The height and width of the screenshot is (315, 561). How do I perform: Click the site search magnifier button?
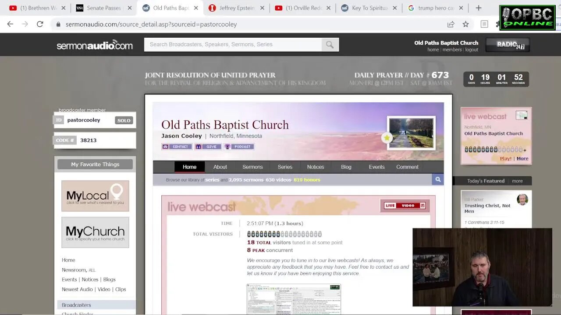[x=330, y=44]
